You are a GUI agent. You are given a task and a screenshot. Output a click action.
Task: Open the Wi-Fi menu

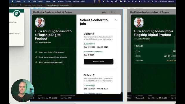(x=145, y=1)
